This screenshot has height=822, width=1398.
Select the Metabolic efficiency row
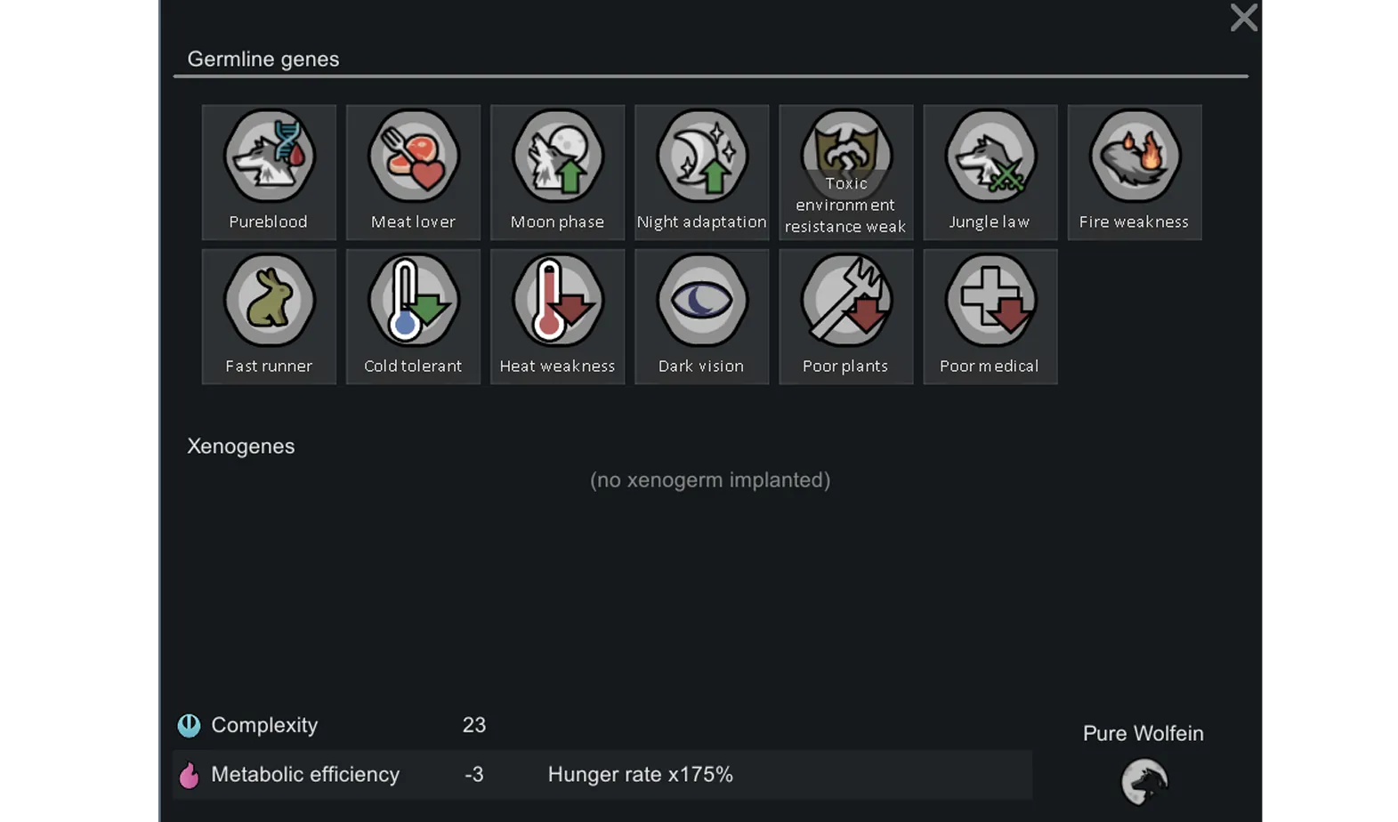tap(602, 775)
